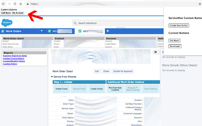Add a new tab with the plus icon
202x126 pixels.
tap(108, 31)
